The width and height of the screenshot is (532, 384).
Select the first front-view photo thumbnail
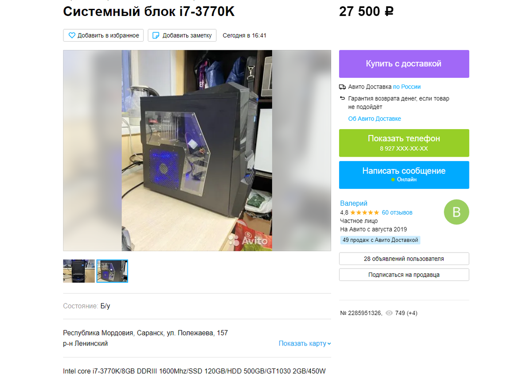coord(79,271)
